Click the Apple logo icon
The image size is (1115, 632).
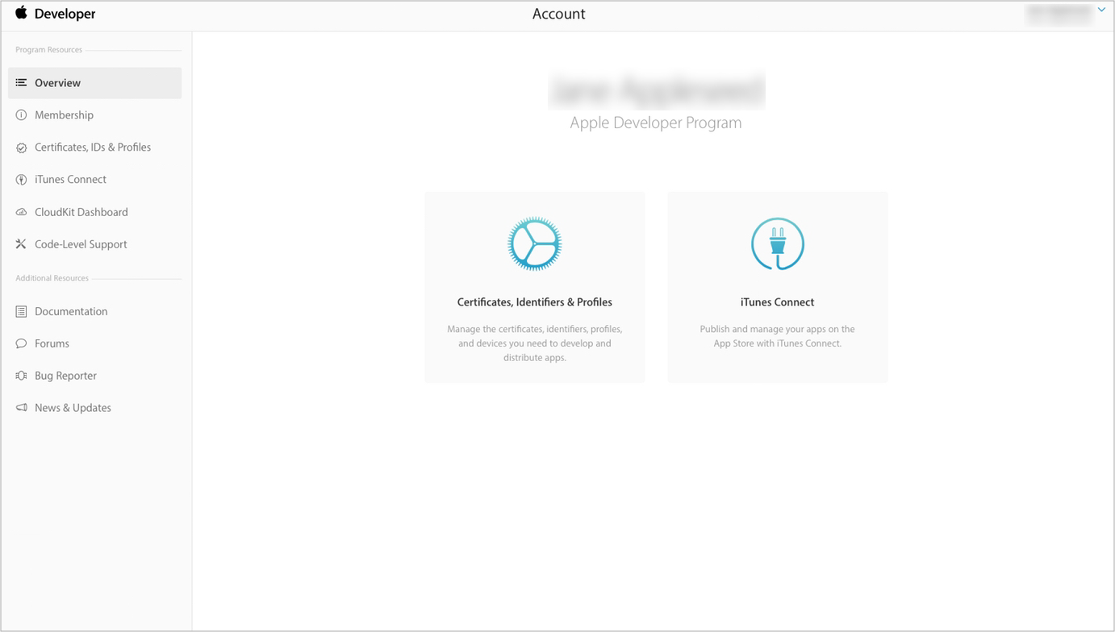click(21, 13)
